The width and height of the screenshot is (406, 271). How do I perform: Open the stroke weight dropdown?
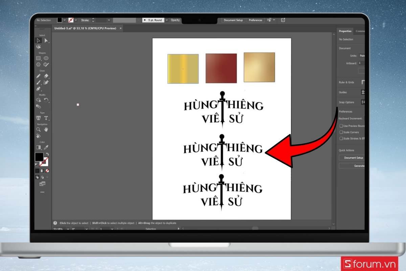(x=109, y=20)
